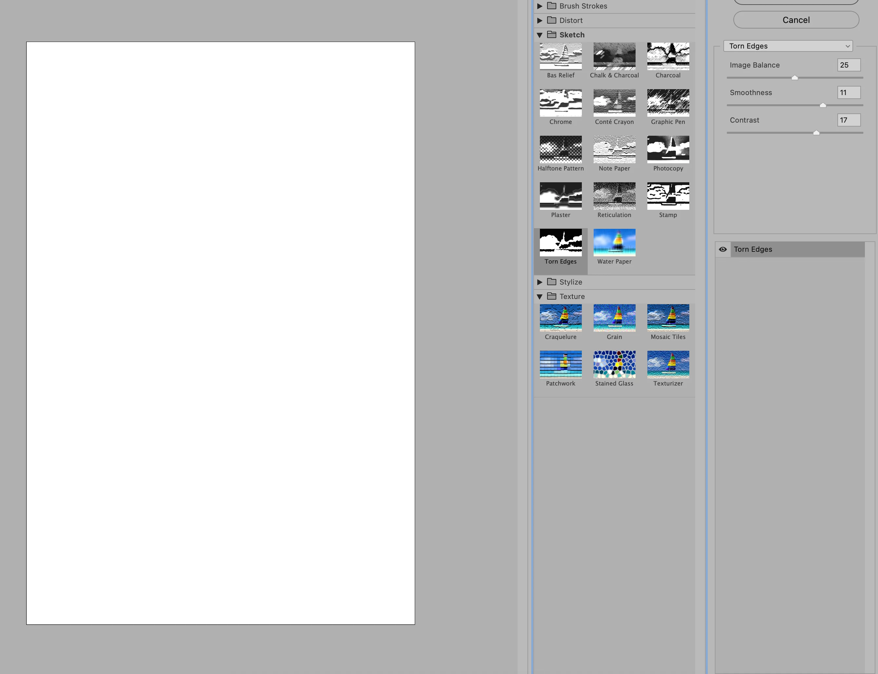Select the Halftone Pattern filter

pos(561,149)
